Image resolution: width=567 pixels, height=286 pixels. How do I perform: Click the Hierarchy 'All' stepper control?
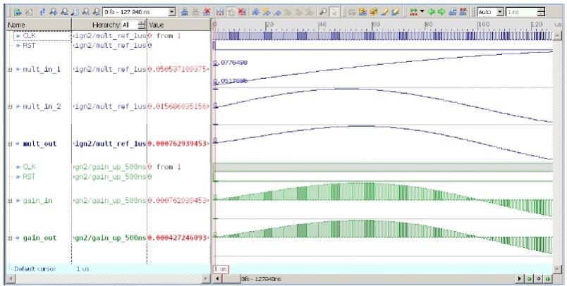[142, 25]
